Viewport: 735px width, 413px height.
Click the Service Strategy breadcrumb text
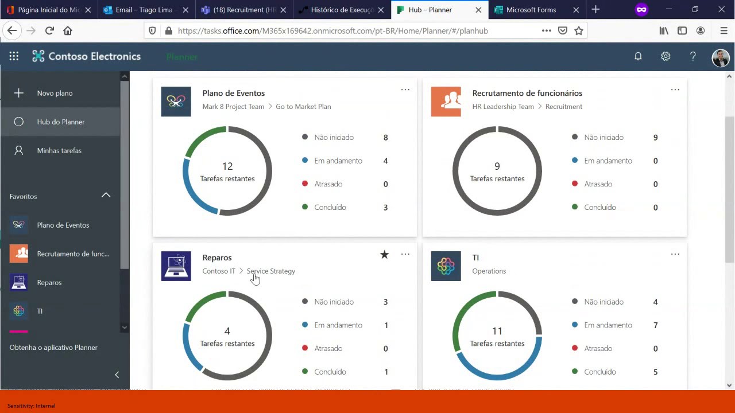pos(271,271)
